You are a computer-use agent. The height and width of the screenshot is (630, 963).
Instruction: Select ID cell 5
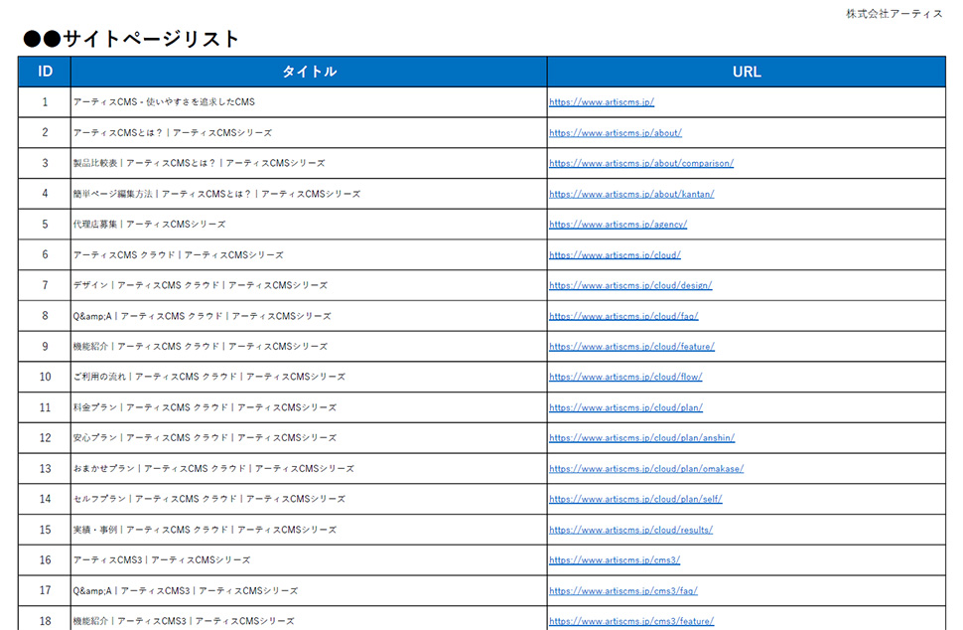pos(45,225)
